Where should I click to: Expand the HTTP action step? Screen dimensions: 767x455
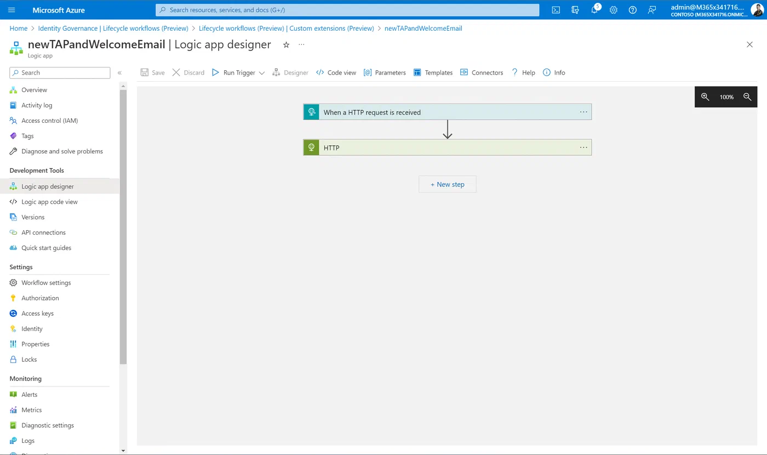coord(447,147)
